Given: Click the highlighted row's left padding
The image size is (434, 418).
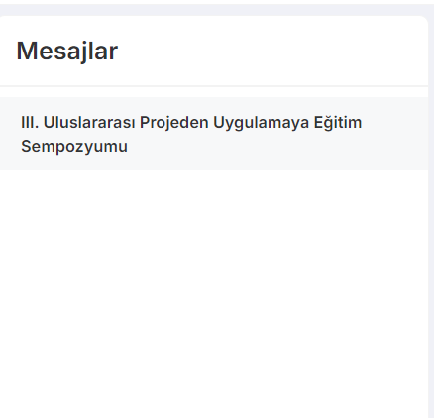Looking at the screenshot, I should pos(11,134).
